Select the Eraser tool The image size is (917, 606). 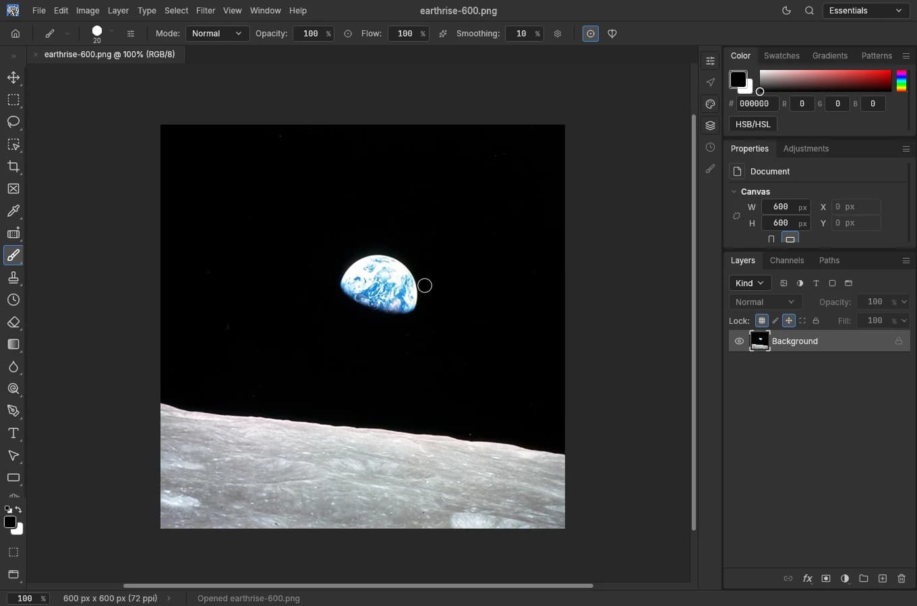[13, 322]
